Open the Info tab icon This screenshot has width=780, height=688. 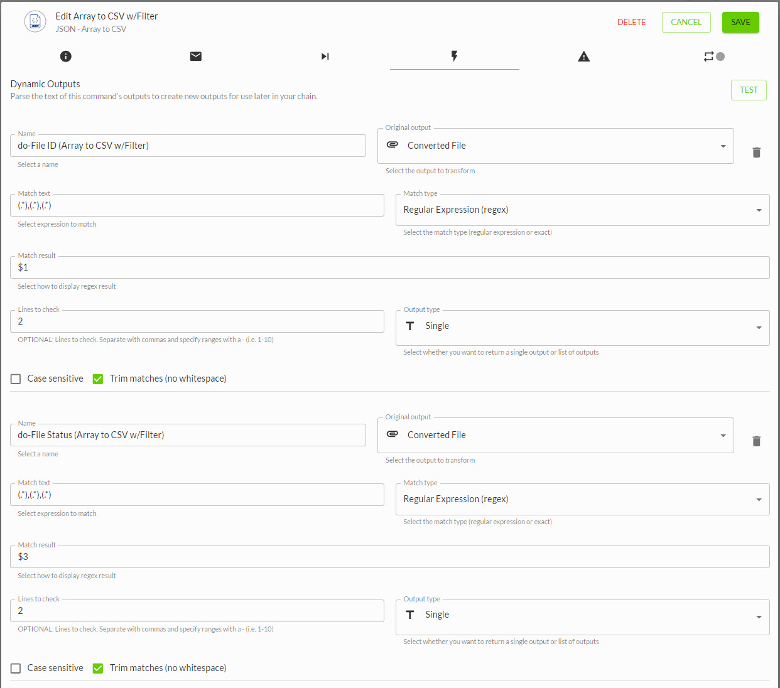tap(65, 56)
